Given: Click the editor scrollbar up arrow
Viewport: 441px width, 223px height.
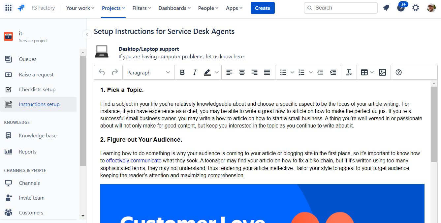Looking at the screenshot, I should click(434, 83).
